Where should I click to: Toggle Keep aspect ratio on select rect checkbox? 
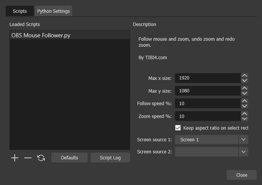coord(178,128)
